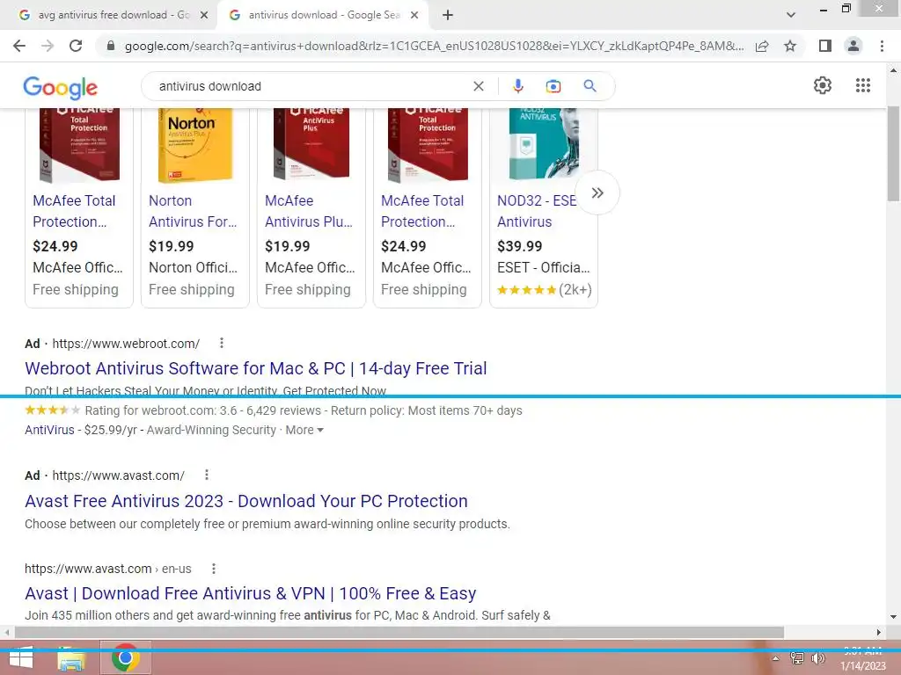
Task: Open File Explorer from taskbar
Action: [x=71, y=657]
